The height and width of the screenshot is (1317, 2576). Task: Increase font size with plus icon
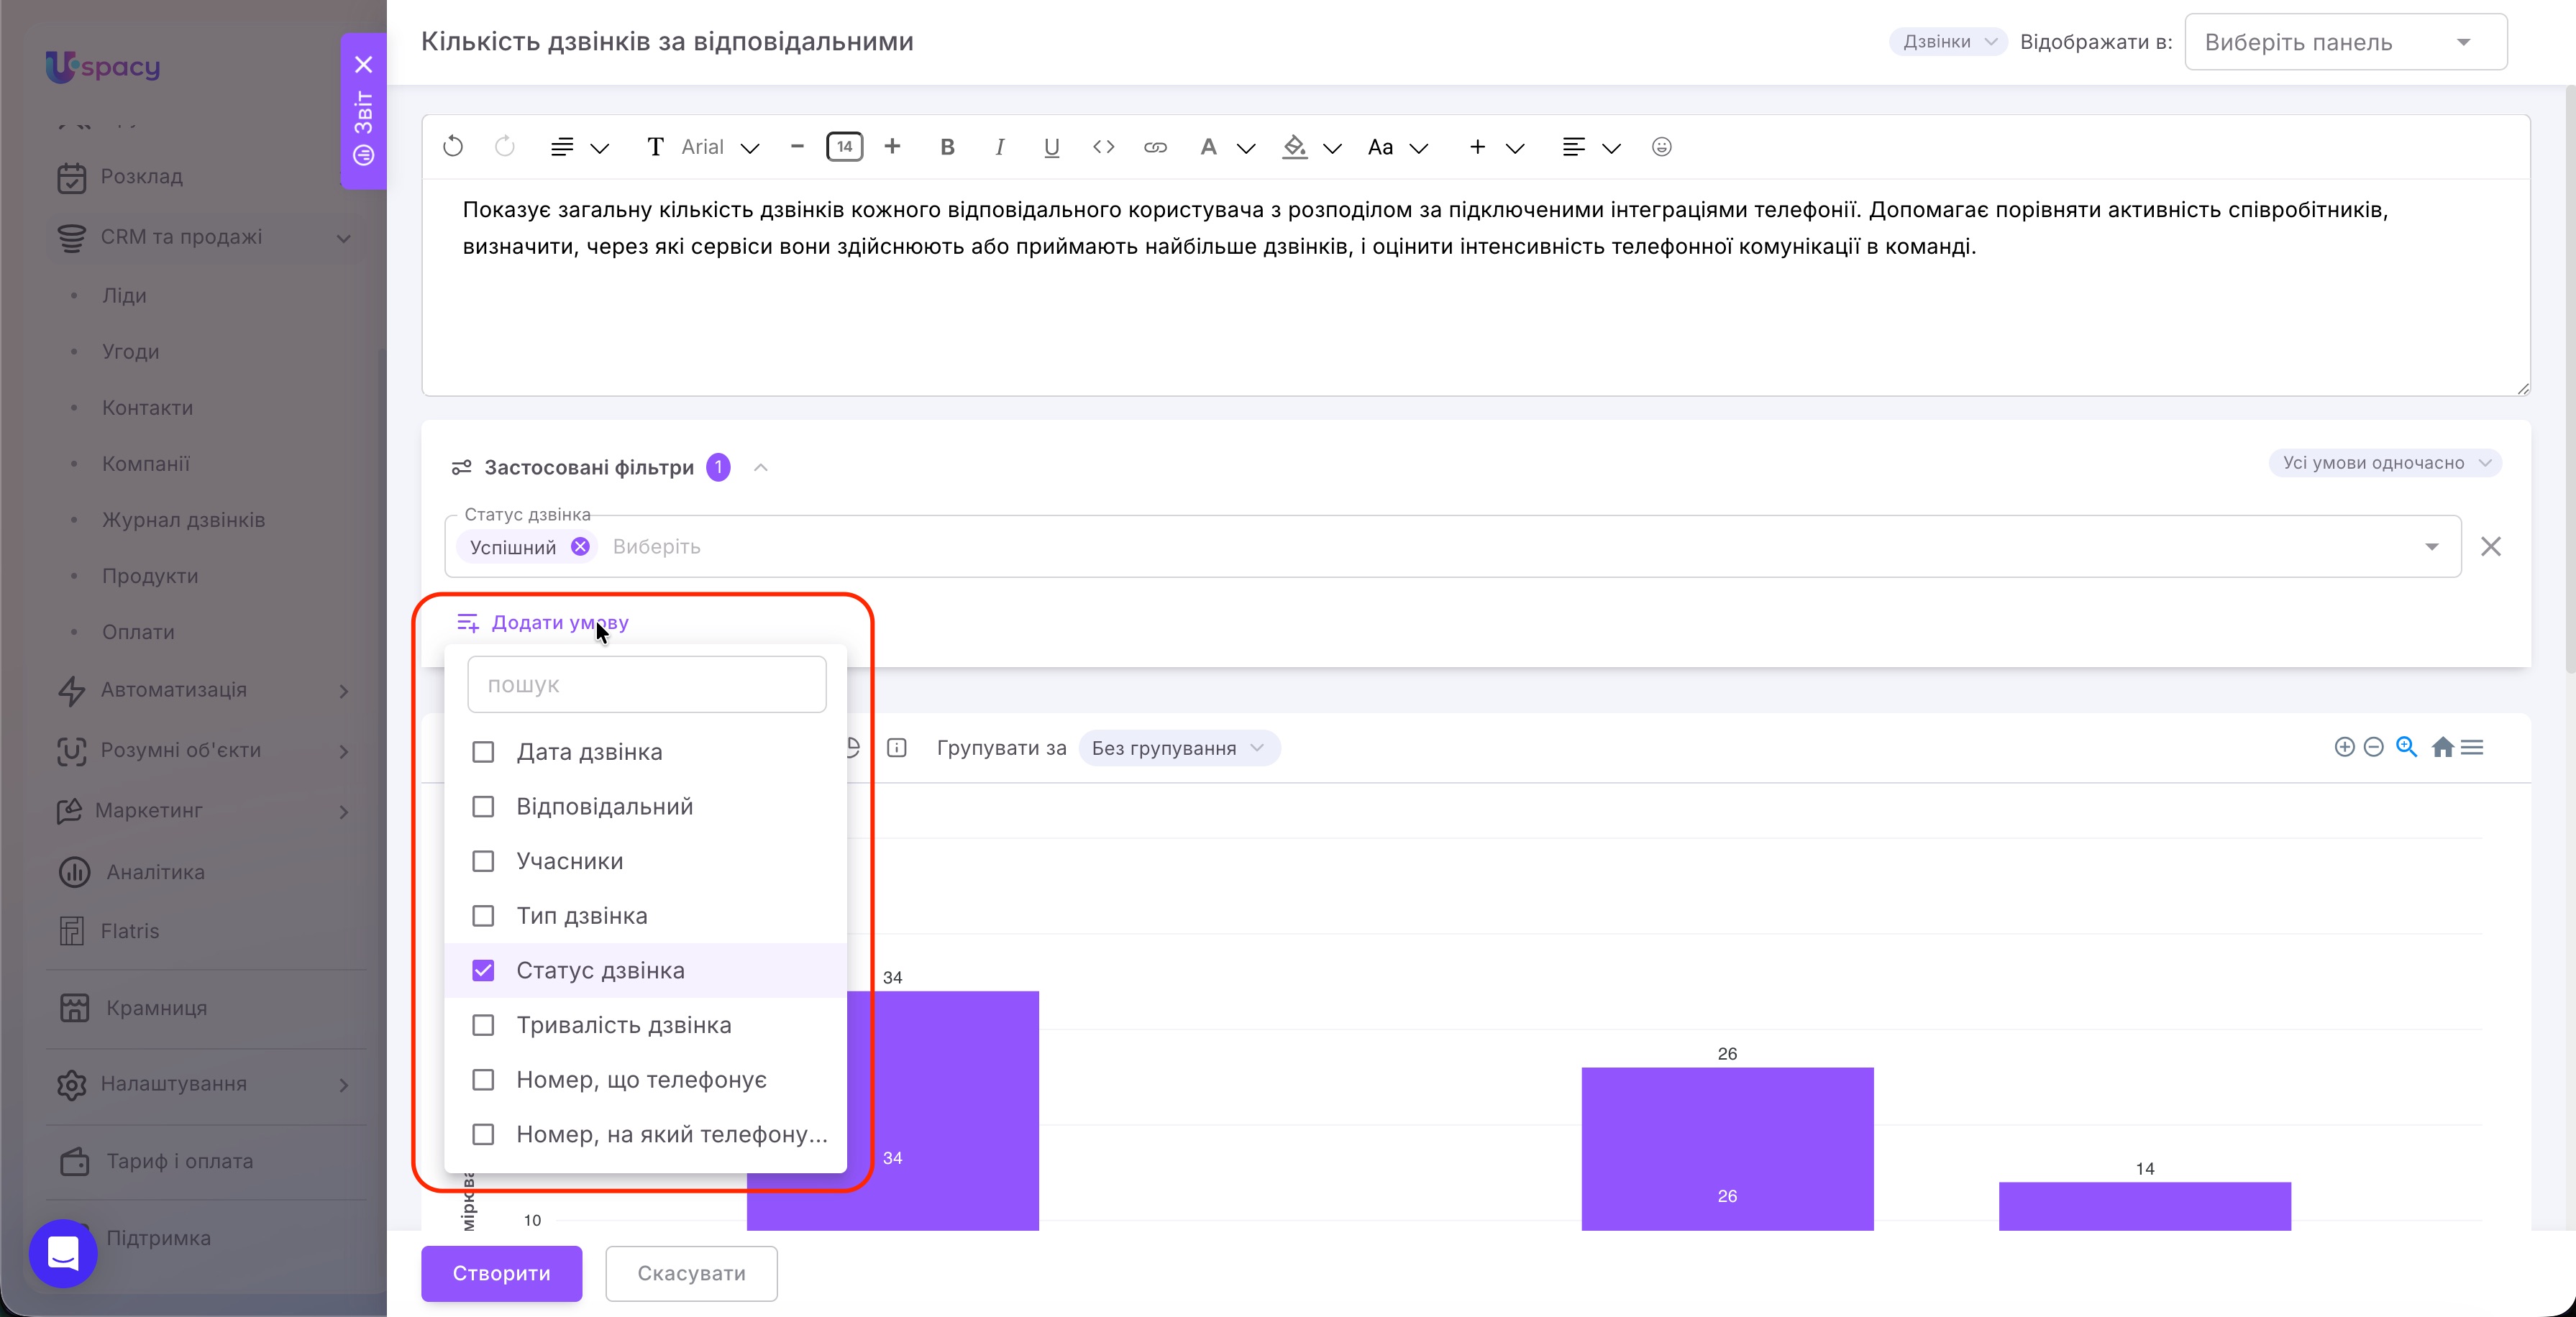coord(892,147)
